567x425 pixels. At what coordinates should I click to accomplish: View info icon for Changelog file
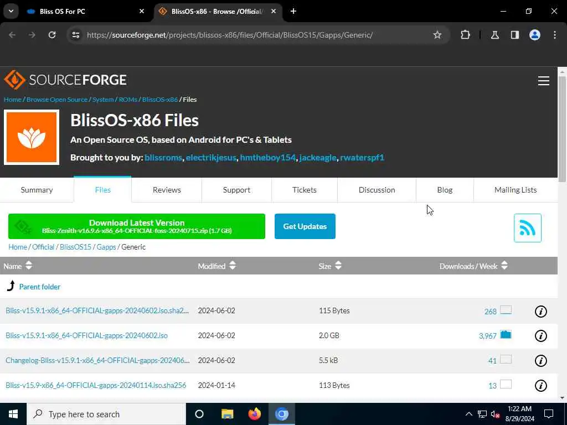pos(541,361)
